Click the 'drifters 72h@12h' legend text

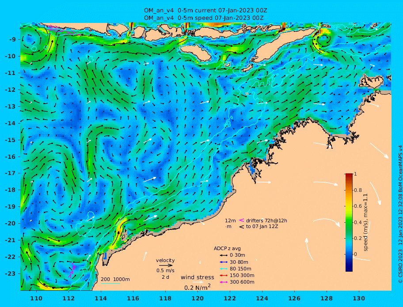[x=266, y=221]
